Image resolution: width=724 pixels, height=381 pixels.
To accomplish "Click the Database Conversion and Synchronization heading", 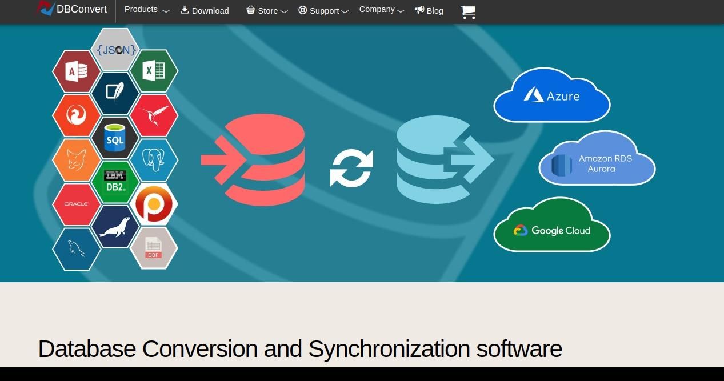I will point(300,348).
